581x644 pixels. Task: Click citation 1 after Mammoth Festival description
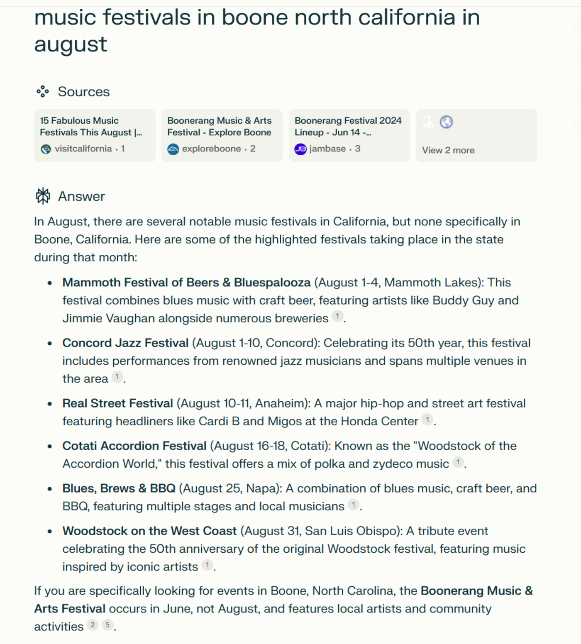(x=337, y=317)
